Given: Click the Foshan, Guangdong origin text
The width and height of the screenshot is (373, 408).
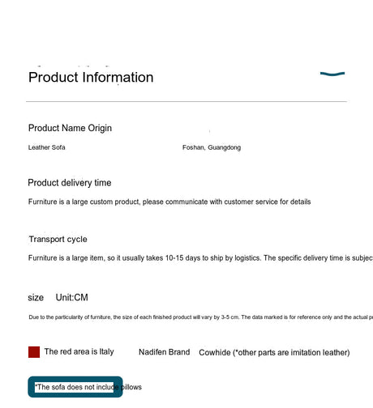Looking at the screenshot, I should pos(212,147).
